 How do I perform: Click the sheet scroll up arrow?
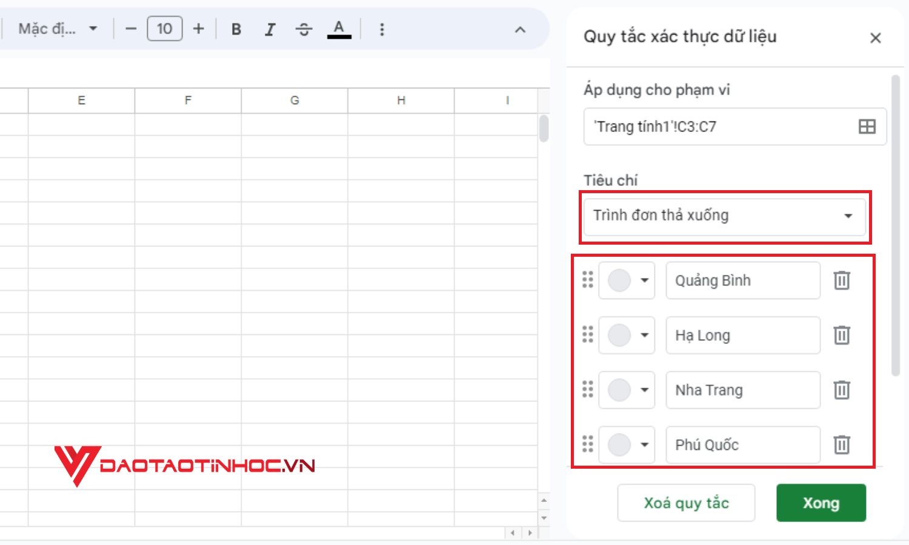544,500
